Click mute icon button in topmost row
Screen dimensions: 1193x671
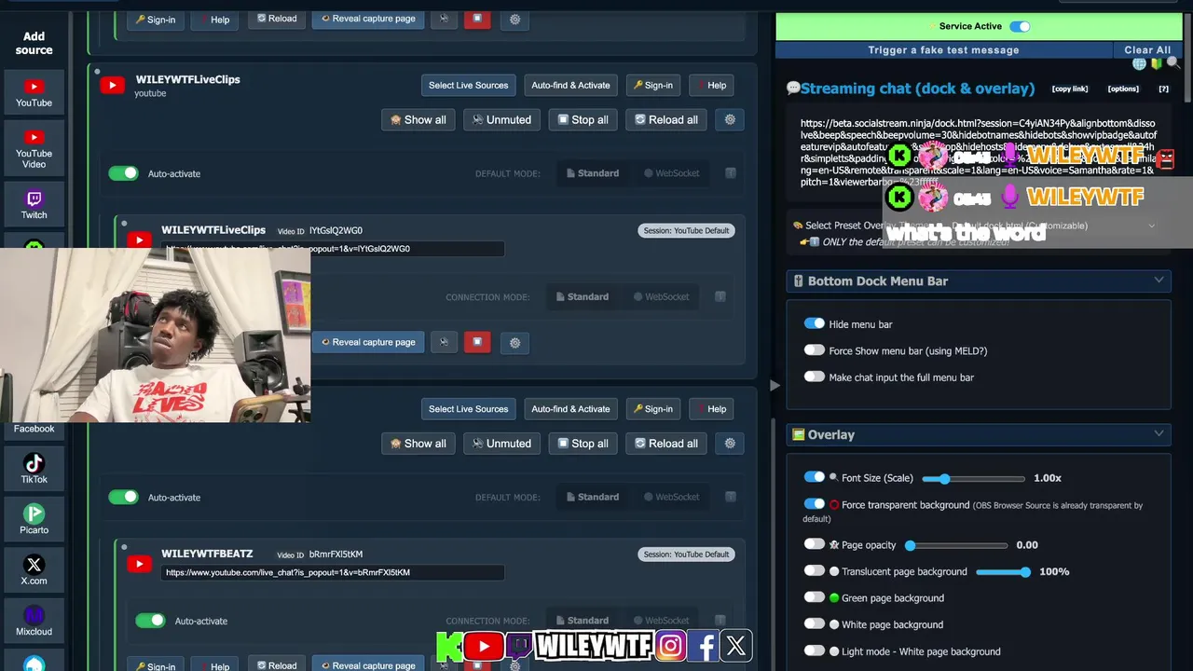click(x=444, y=18)
